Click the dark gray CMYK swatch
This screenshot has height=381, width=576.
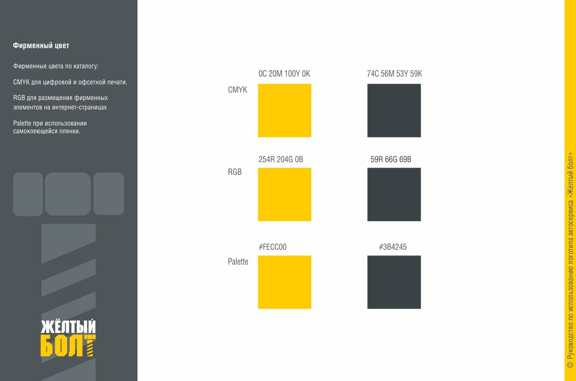pyautogui.click(x=394, y=110)
